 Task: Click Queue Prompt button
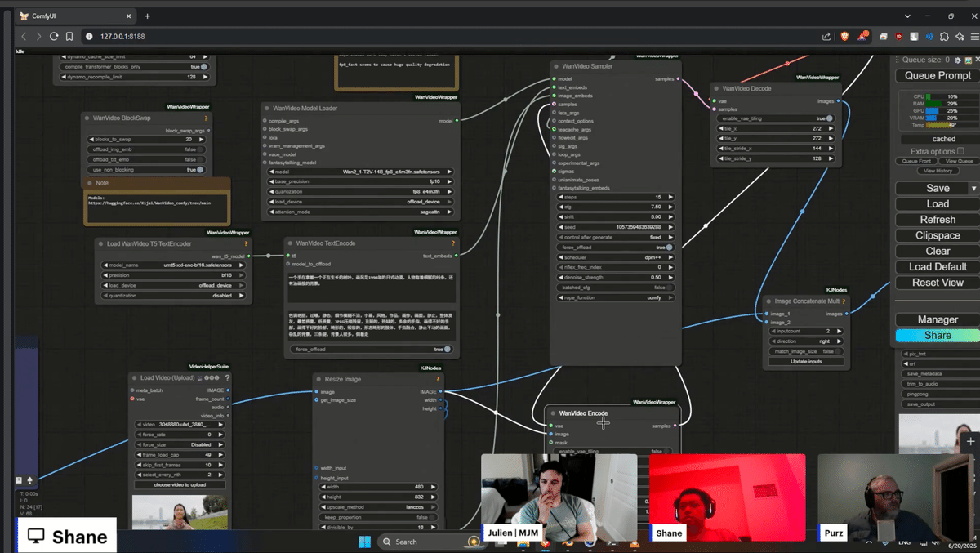click(x=938, y=75)
